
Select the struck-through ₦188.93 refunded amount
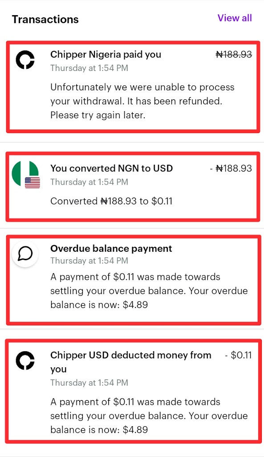(x=234, y=54)
